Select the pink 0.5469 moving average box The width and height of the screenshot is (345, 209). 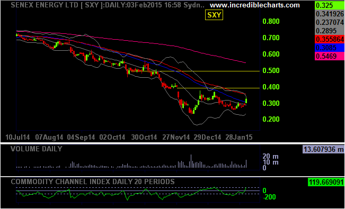click(x=330, y=56)
